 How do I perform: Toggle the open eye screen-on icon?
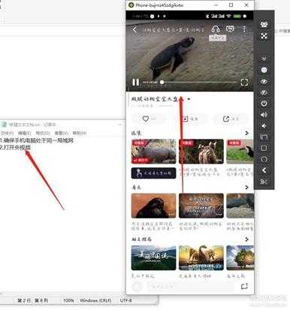click(x=264, y=81)
